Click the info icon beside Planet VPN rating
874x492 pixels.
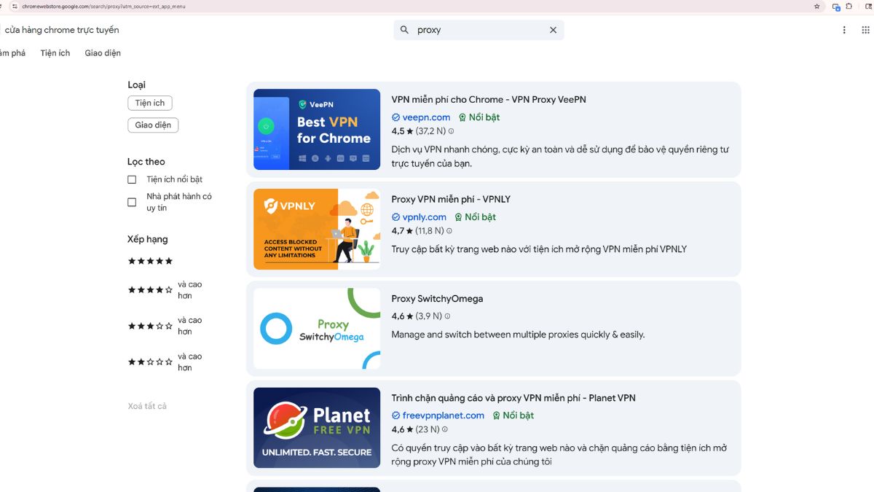coord(445,430)
